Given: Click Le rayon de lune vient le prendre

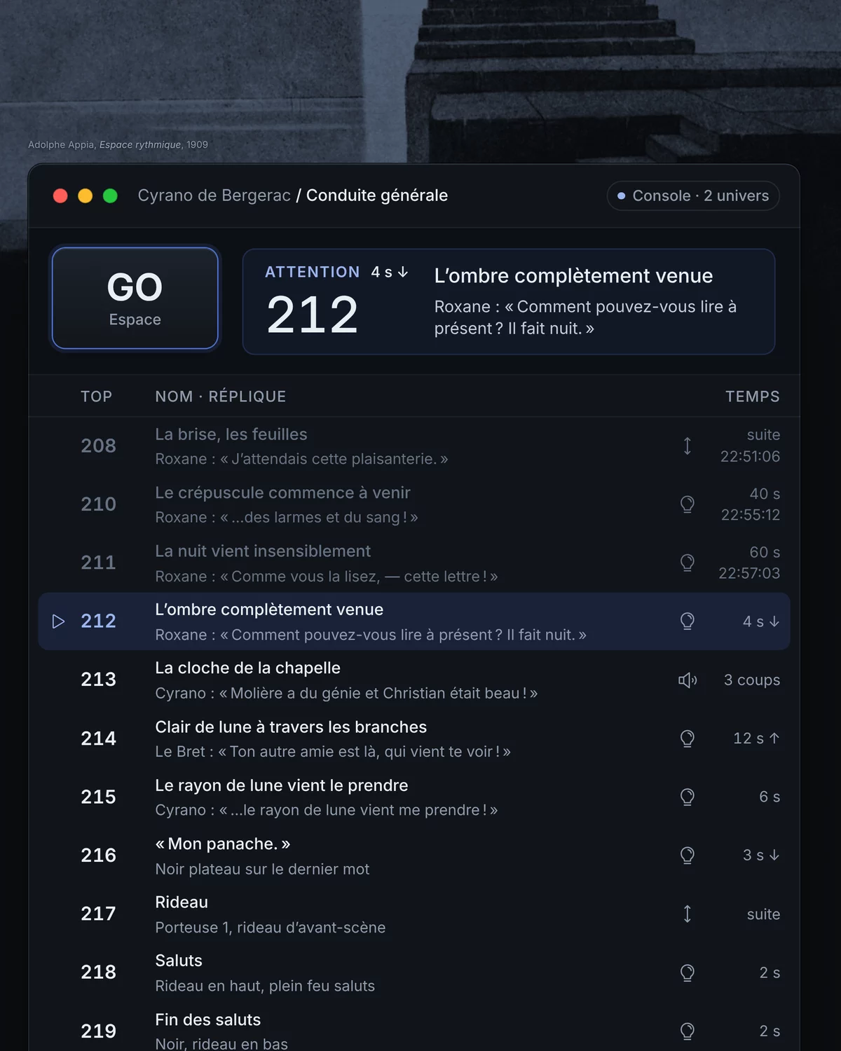Looking at the screenshot, I should (x=281, y=785).
